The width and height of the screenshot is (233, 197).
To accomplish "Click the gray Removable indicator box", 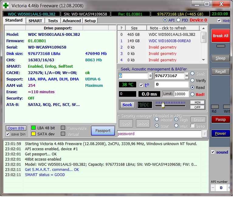I will [63, 128].
